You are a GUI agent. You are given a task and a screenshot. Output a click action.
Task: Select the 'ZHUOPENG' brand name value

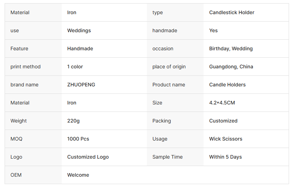81,85
